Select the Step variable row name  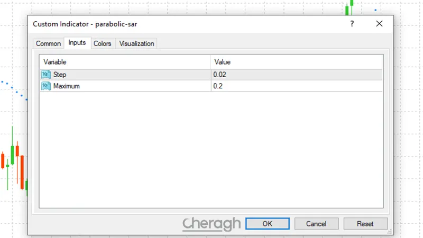click(60, 75)
